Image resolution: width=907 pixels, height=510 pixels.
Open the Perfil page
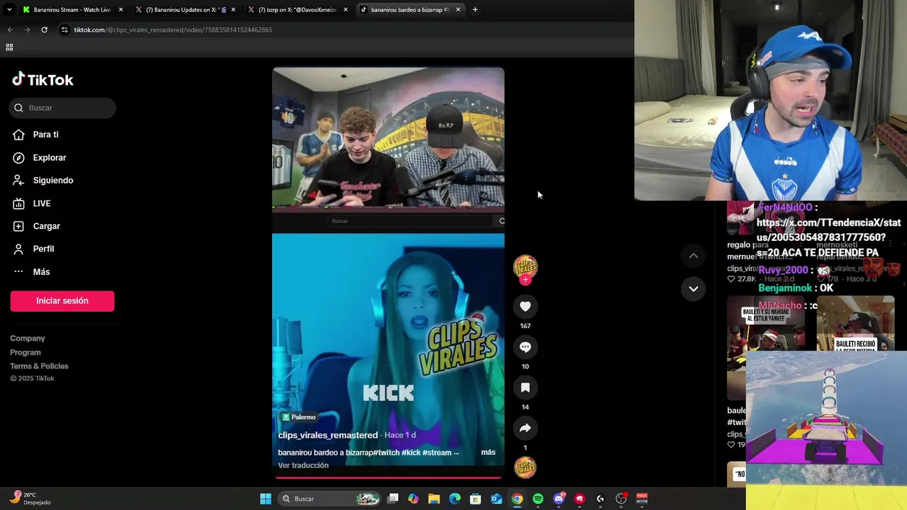[x=43, y=249]
